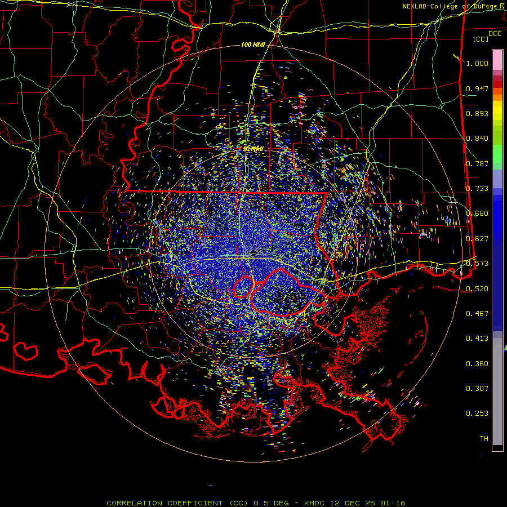The height and width of the screenshot is (507, 507).
Task: Click the radar site marker at map center
Action: pos(253,252)
